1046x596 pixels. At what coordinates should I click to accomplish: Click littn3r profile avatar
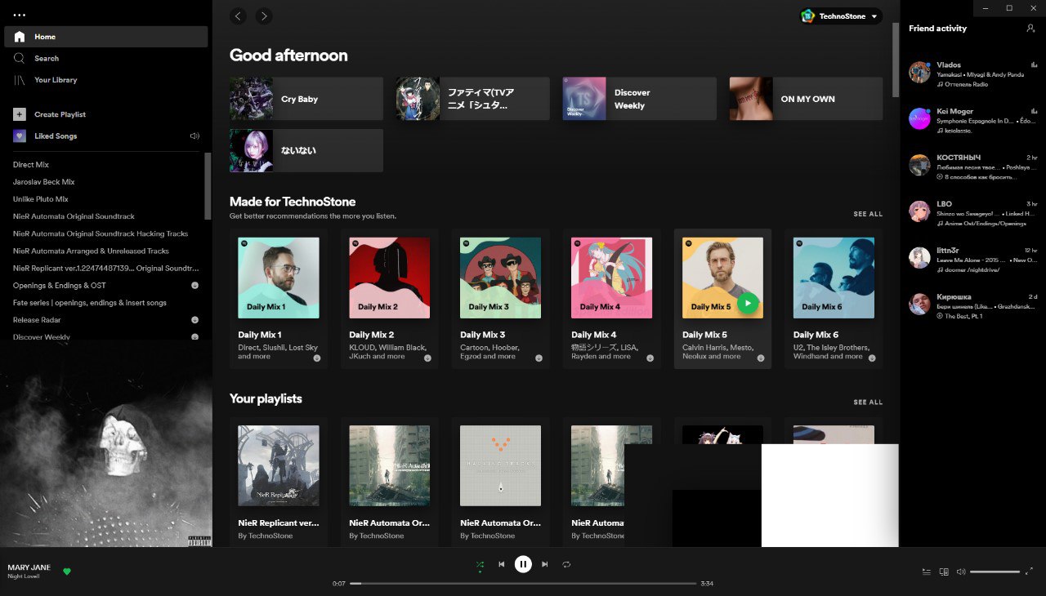919,257
